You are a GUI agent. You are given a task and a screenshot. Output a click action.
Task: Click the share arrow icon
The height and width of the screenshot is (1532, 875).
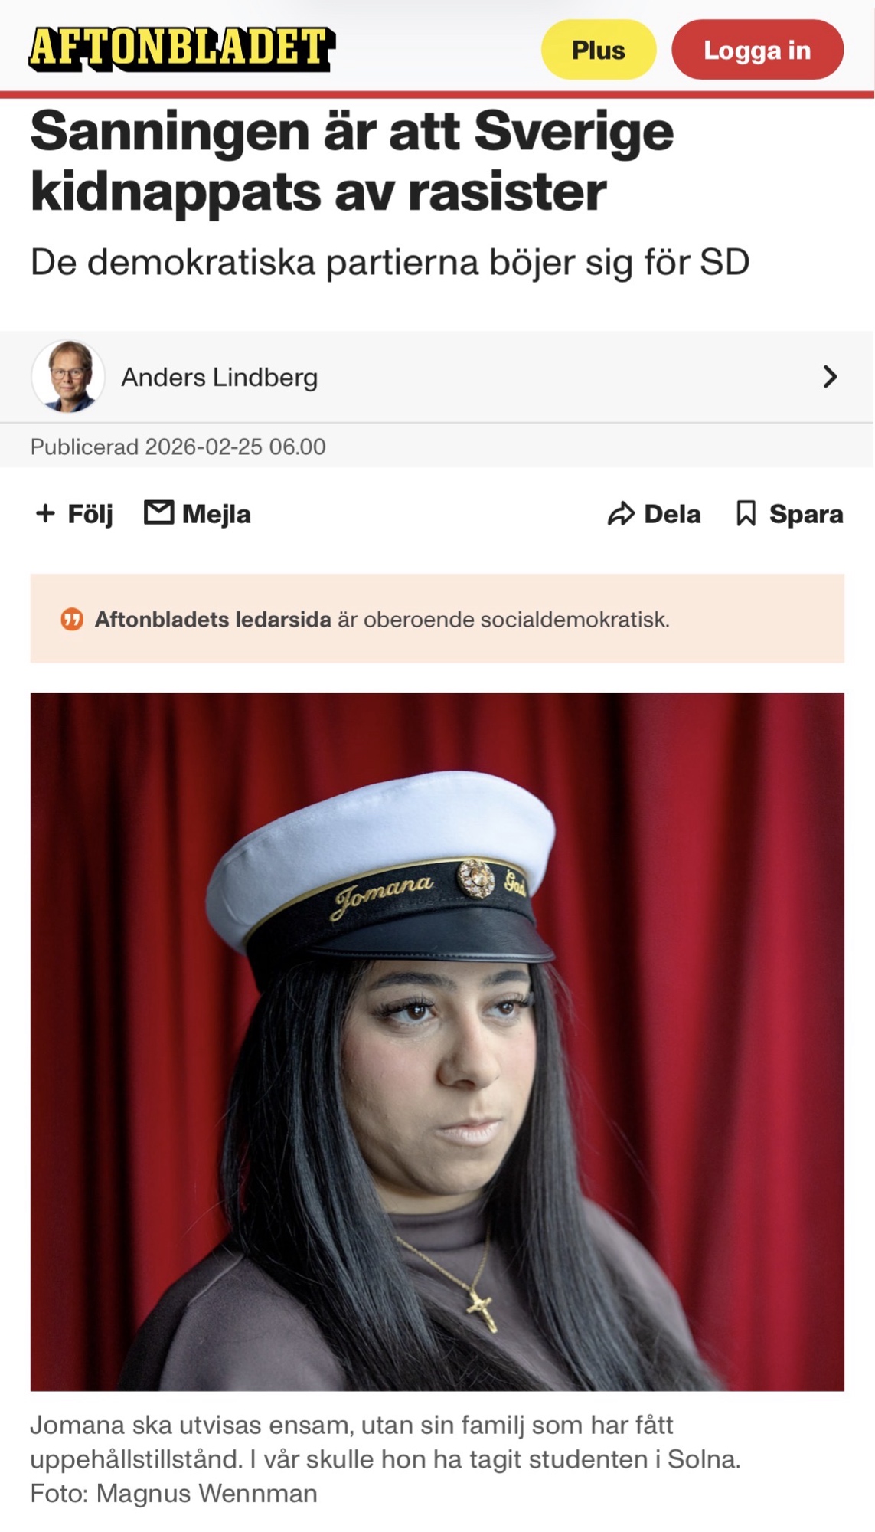pyautogui.click(x=621, y=514)
